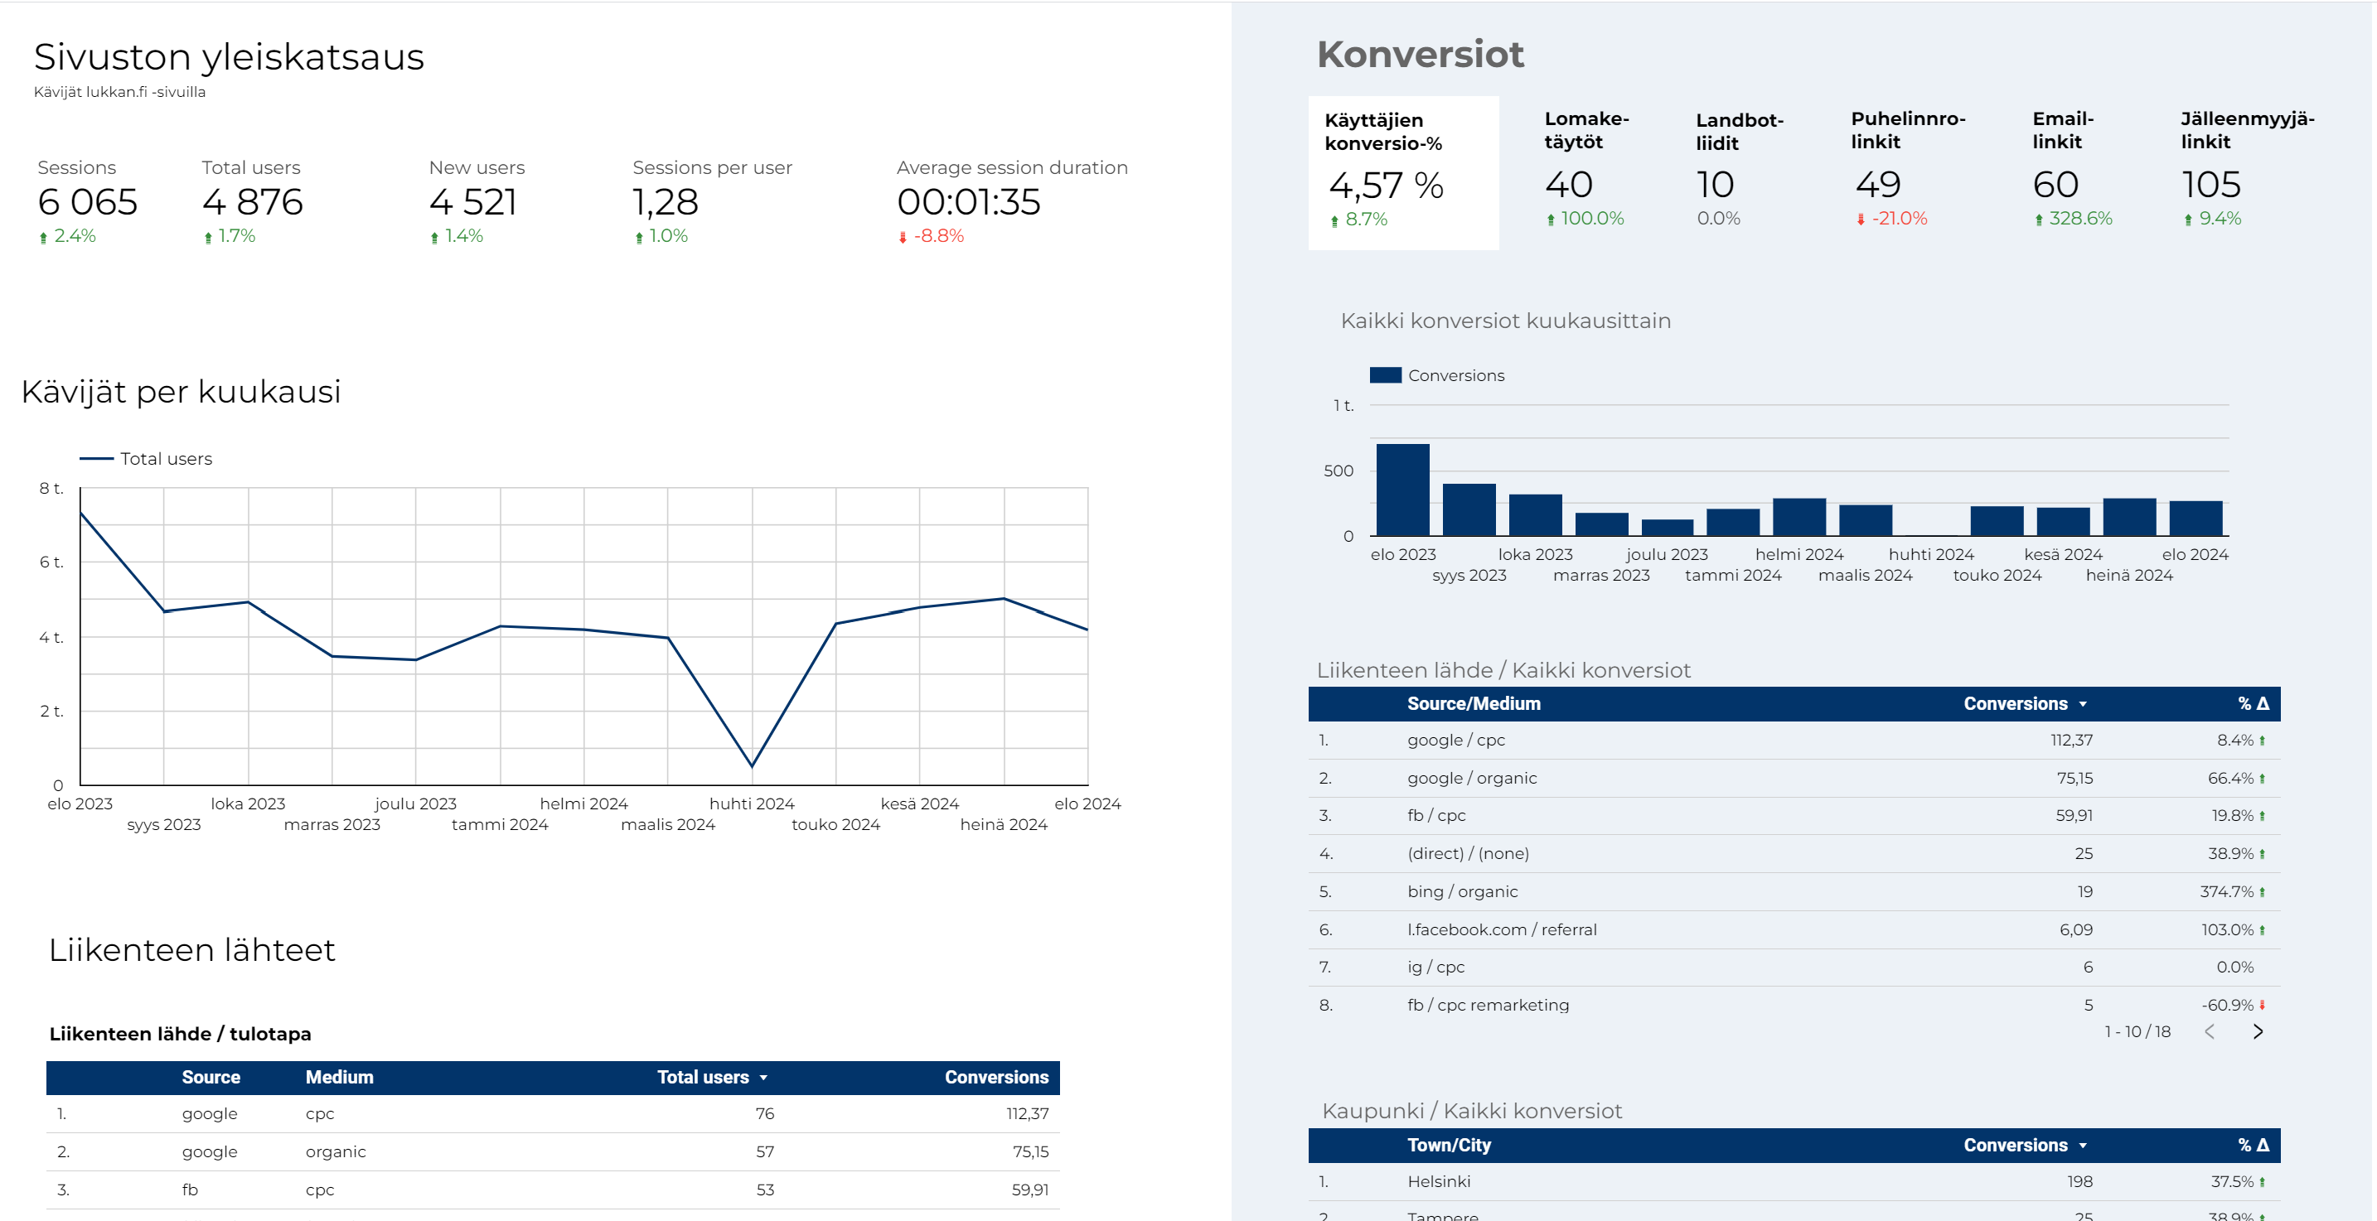Click the Source/Medium column header
This screenshot has height=1221, width=2377.
point(1474,703)
